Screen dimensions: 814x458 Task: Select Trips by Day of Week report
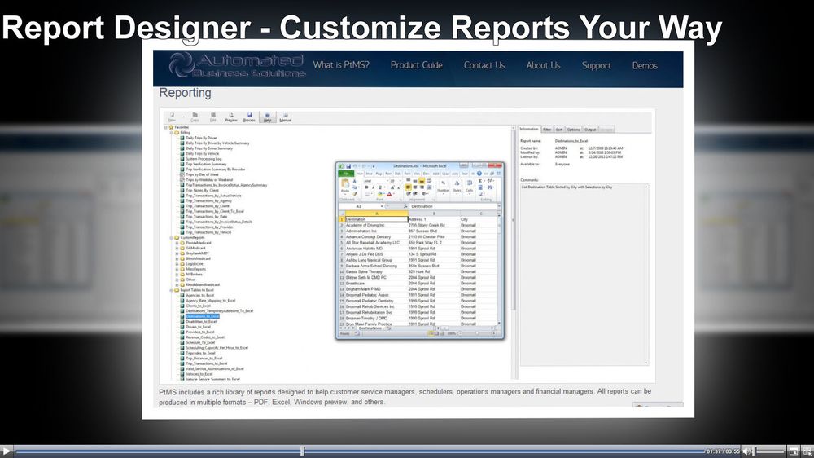point(203,174)
